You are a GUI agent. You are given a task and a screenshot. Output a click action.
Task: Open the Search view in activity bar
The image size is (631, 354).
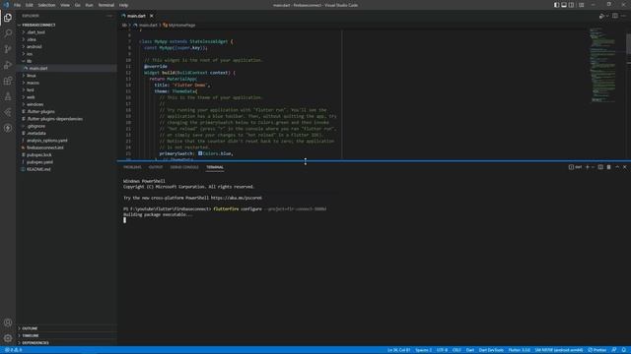tap(8, 33)
